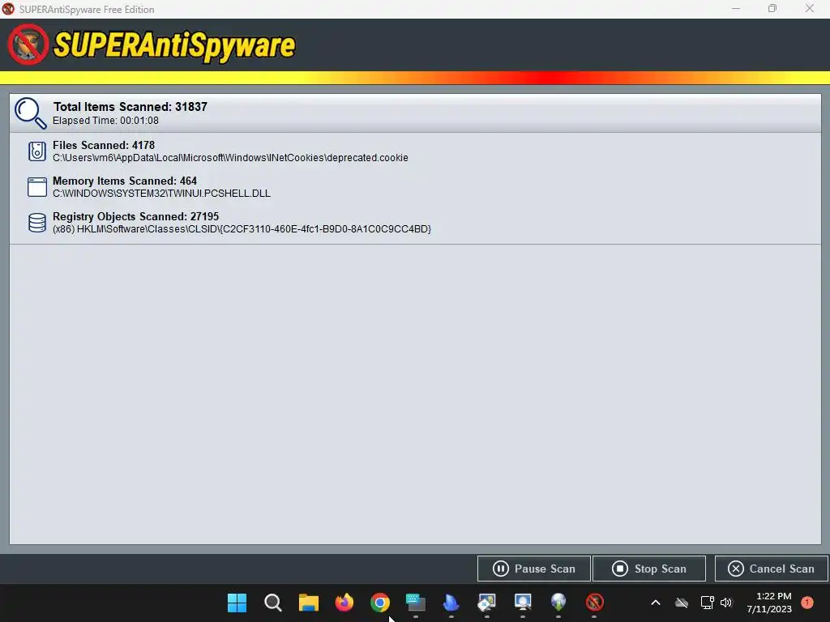Click the TWINUI.PCSHELL.DLL path text
This screenshot has width=830, height=622.
pos(161,194)
